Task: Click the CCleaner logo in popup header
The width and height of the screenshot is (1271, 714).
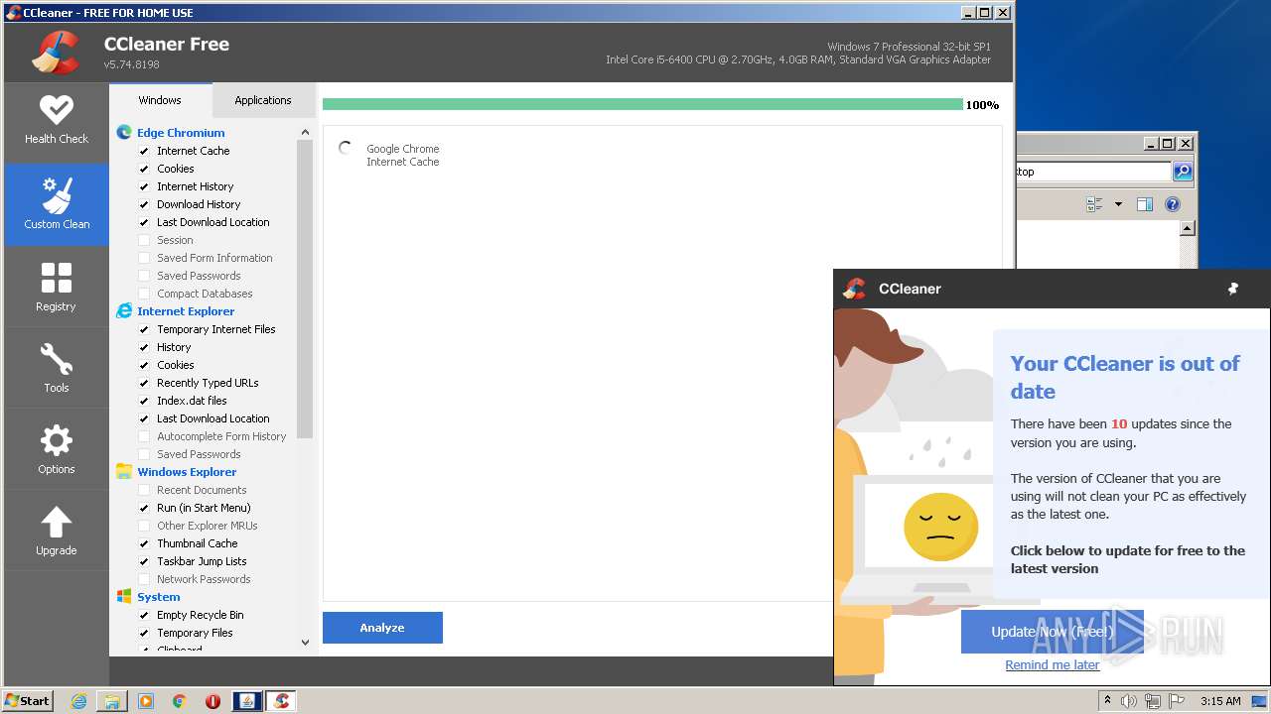Action: tap(854, 289)
